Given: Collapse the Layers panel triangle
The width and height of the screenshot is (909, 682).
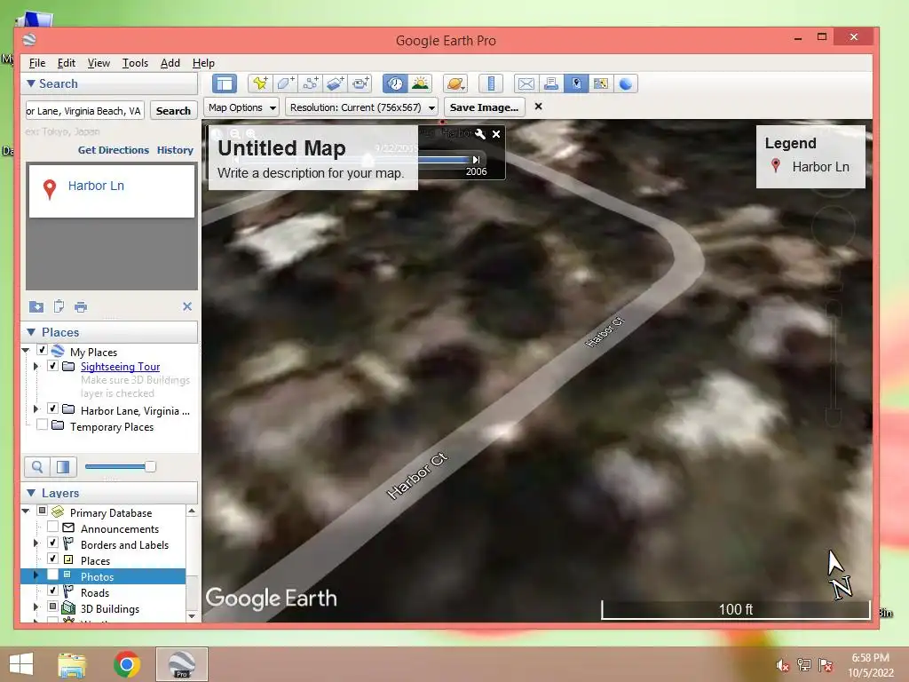Looking at the screenshot, I should tap(31, 493).
